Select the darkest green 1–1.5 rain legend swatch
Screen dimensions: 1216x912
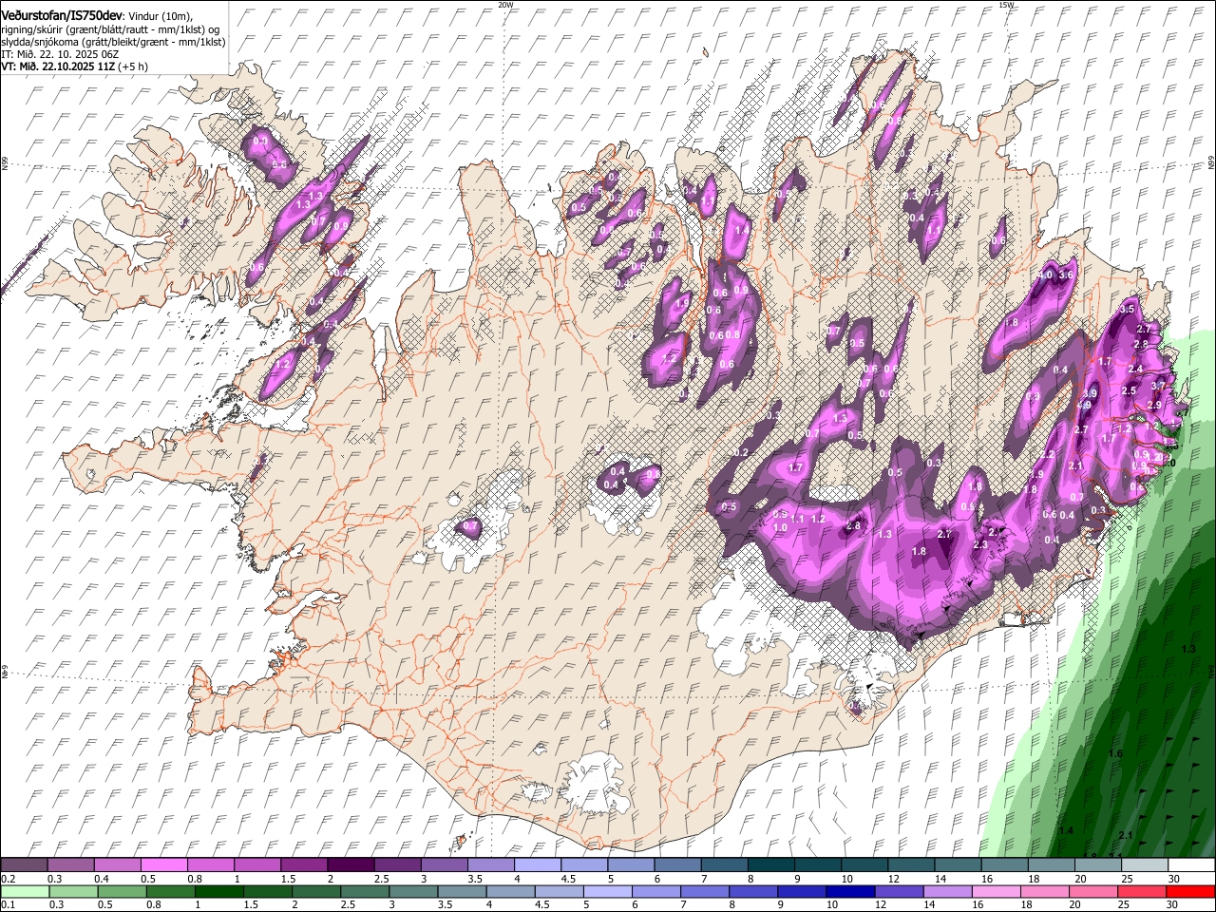coord(220,891)
